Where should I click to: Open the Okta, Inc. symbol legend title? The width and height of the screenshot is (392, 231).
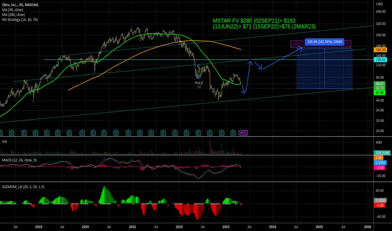(x=20, y=5)
